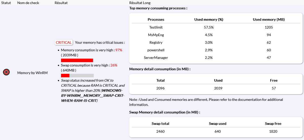Click the 26% swap consumption value
Image resolution: width=304 pixels, height=140 pixels.
click(114, 65)
